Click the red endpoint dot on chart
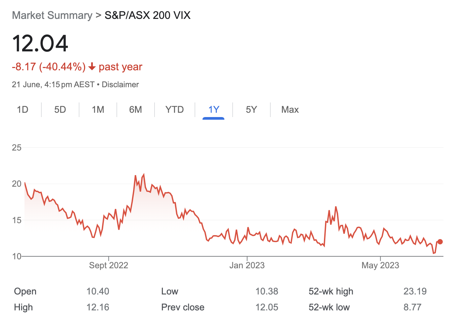Screen dimensions: 456x319 click(440, 242)
